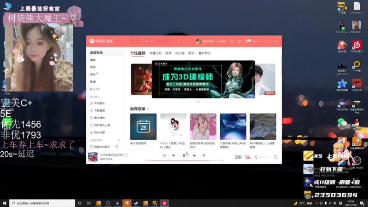Image resolution: width=368 pixels, height=207 pixels.
Task: Open Task View on the taskbar
Action: tap(89, 203)
